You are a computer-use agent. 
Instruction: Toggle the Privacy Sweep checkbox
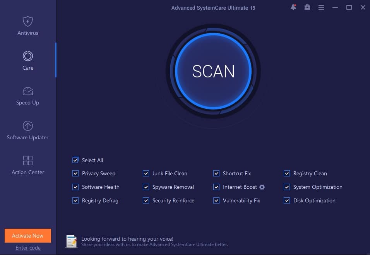click(x=75, y=174)
